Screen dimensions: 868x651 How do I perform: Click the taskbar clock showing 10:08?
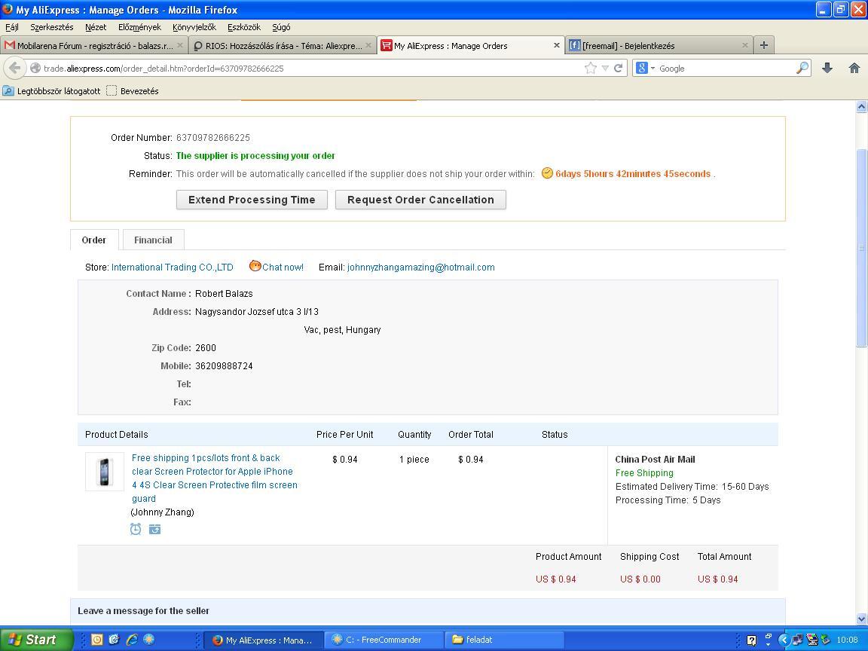pyautogui.click(x=847, y=640)
